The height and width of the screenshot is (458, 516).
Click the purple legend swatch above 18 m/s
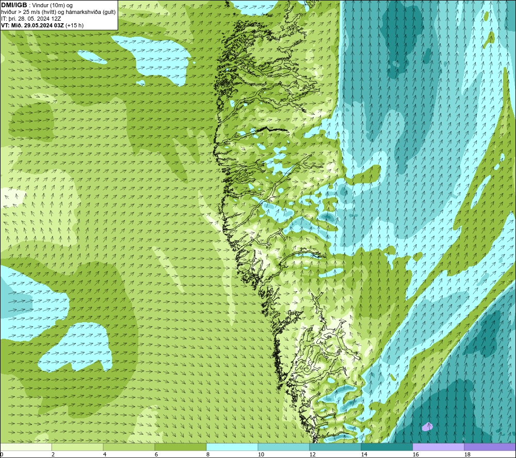(x=490, y=447)
